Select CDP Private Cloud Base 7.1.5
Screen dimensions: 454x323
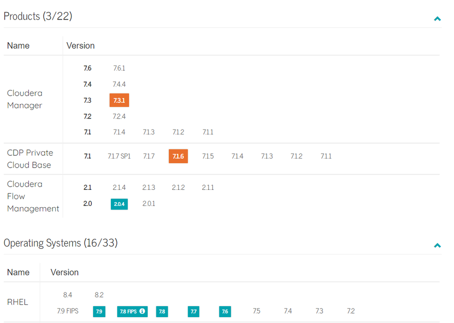click(x=208, y=156)
